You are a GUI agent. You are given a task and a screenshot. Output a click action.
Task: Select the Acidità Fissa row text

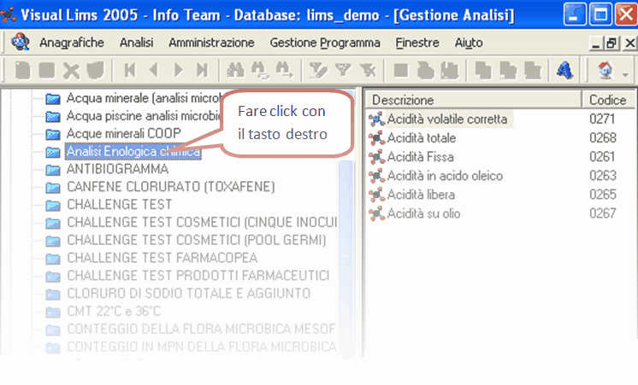point(420,157)
